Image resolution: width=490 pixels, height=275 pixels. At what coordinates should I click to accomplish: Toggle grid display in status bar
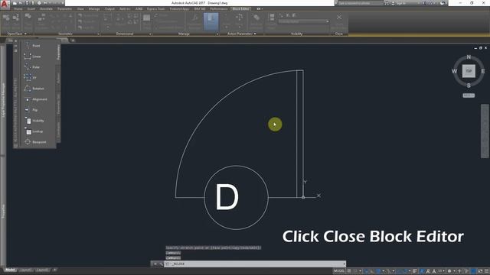coord(349,271)
